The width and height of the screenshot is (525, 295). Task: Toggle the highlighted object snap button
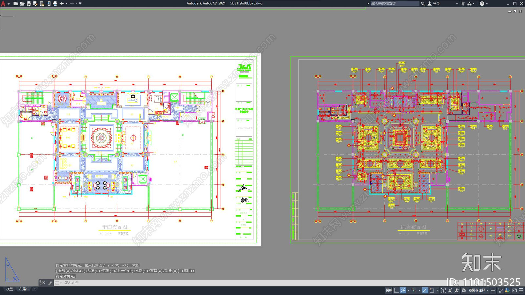pyautogui.click(x=425, y=290)
